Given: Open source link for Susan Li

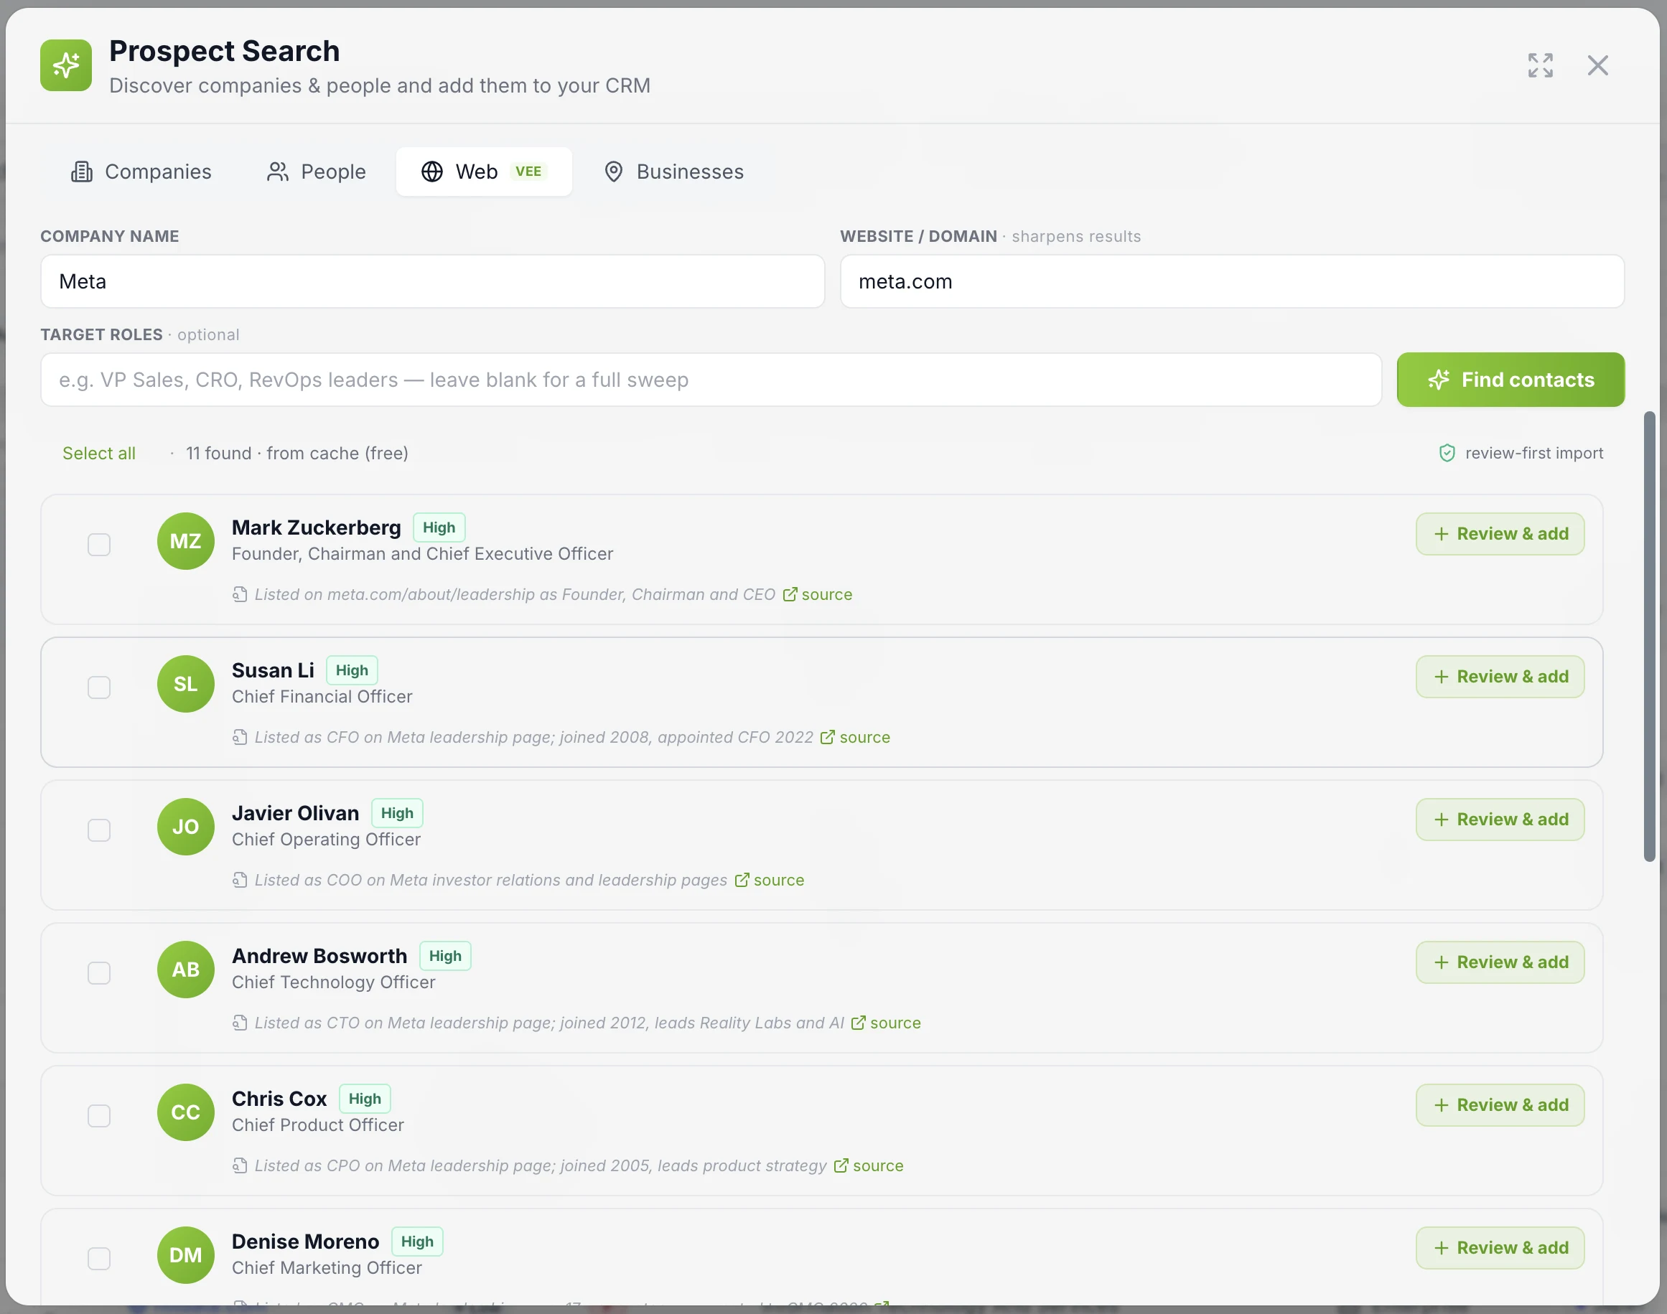Looking at the screenshot, I should (x=855, y=737).
